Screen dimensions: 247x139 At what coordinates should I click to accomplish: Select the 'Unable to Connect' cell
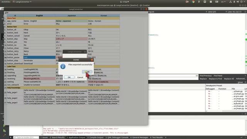(39, 85)
